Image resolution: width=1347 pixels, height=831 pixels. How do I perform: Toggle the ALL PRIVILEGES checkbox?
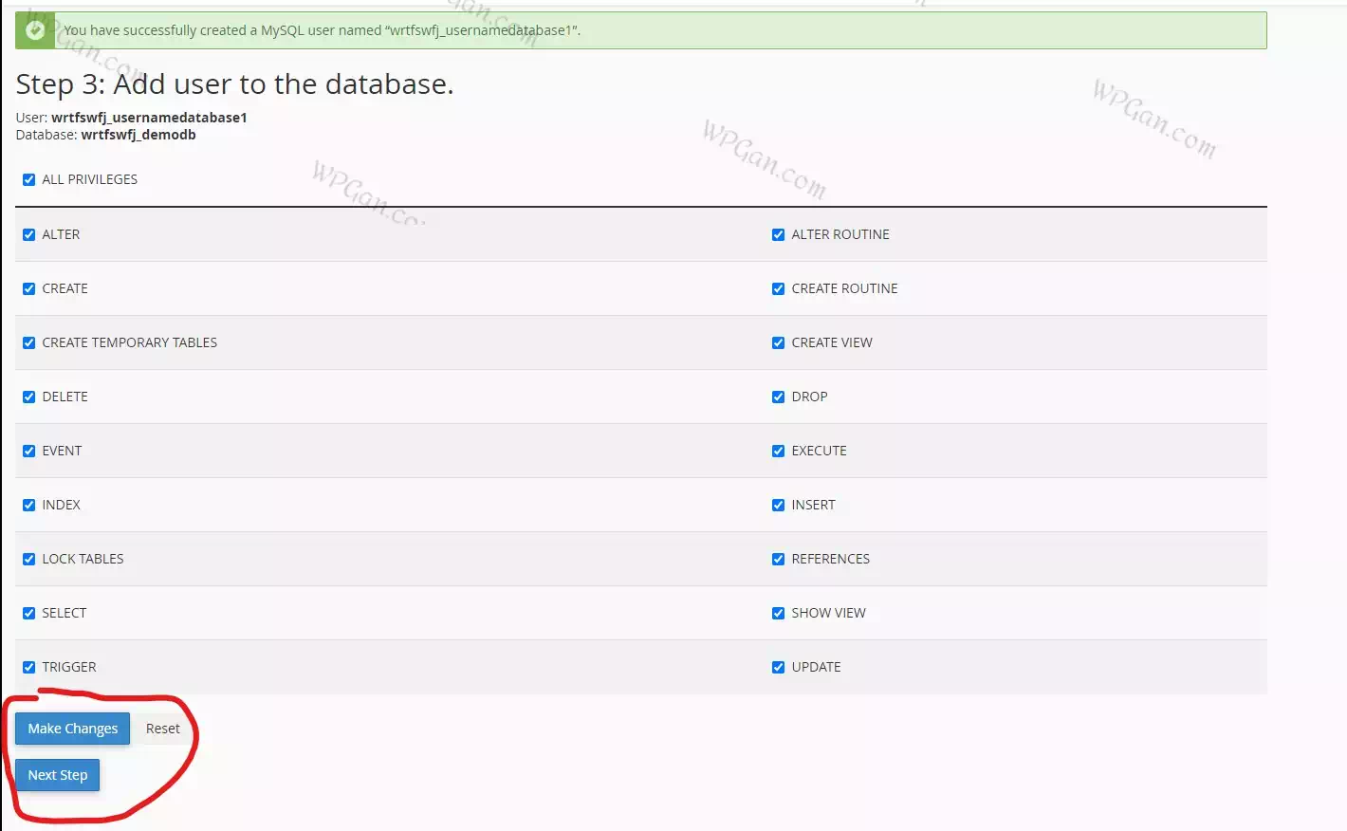(x=28, y=179)
